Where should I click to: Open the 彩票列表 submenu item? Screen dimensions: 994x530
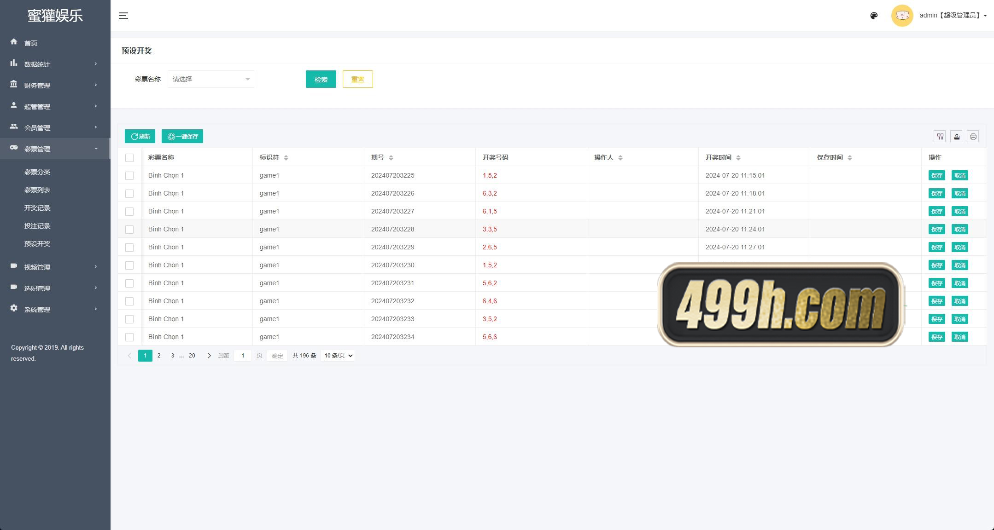point(37,190)
